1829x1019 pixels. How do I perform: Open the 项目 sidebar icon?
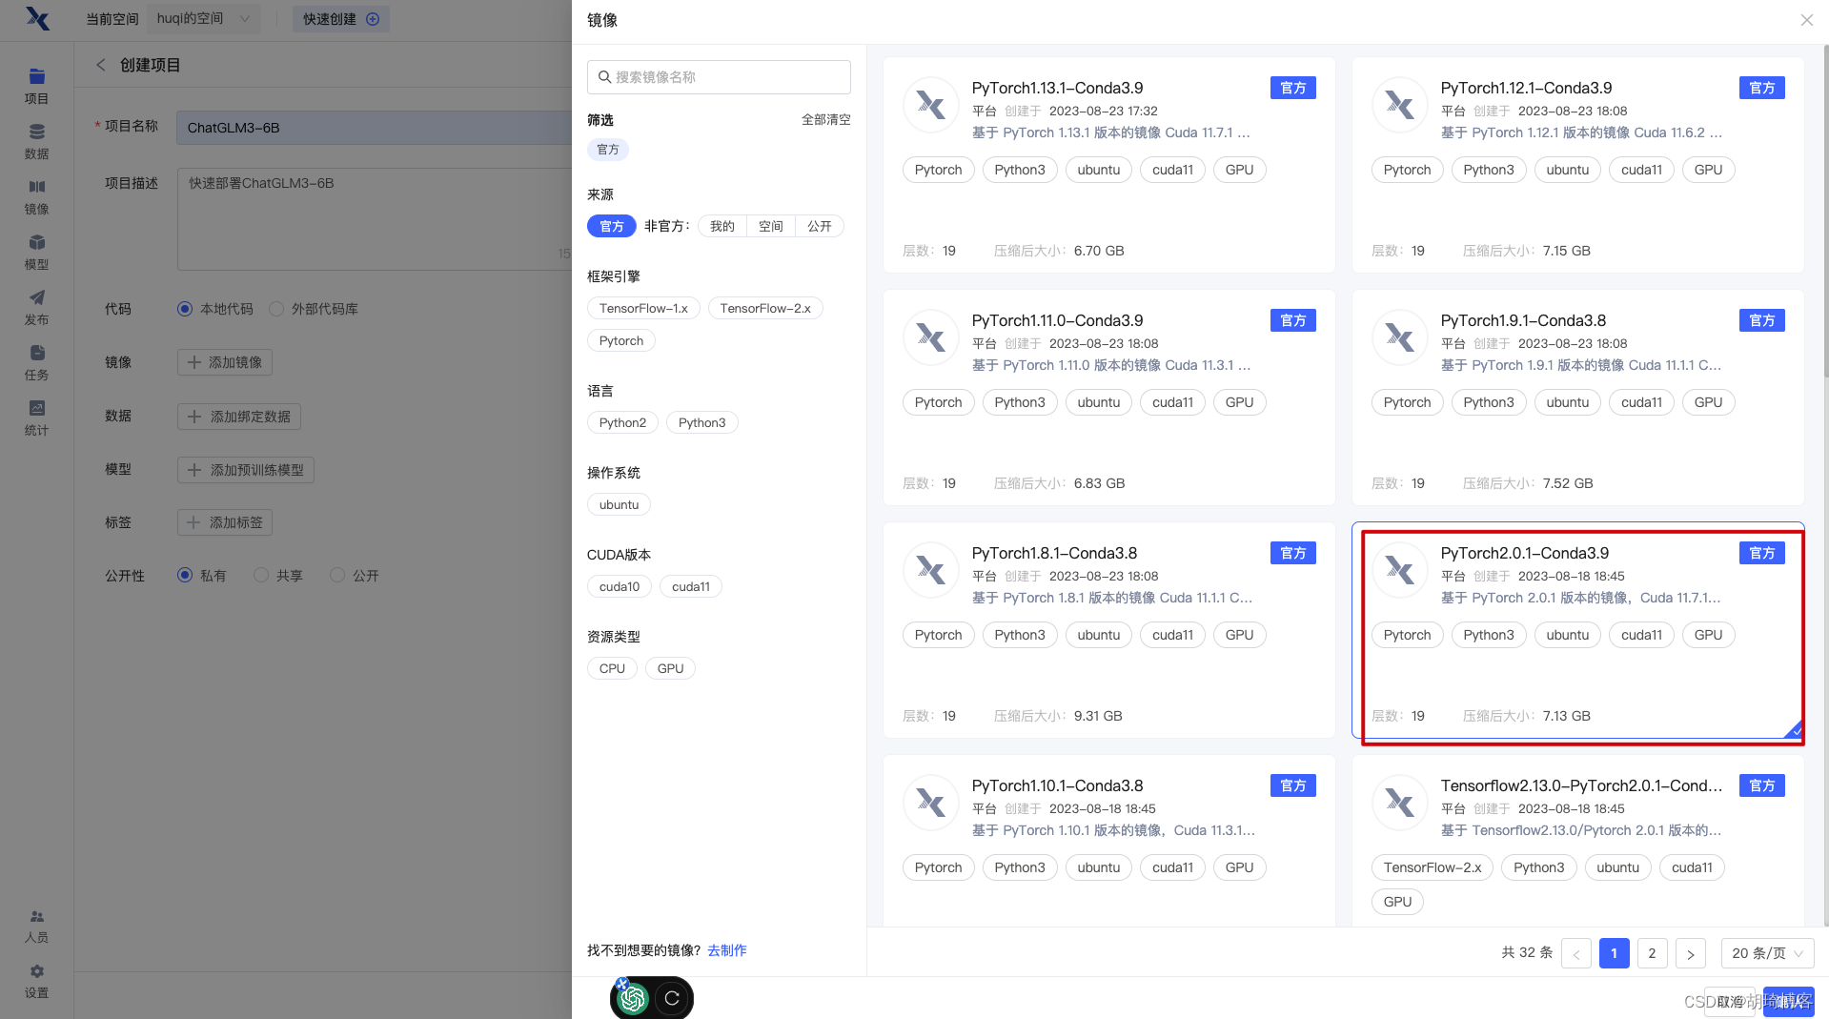[36, 76]
